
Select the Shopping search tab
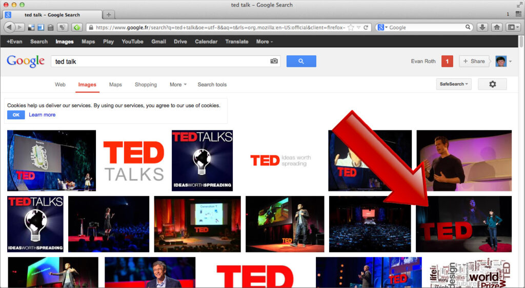[146, 85]
